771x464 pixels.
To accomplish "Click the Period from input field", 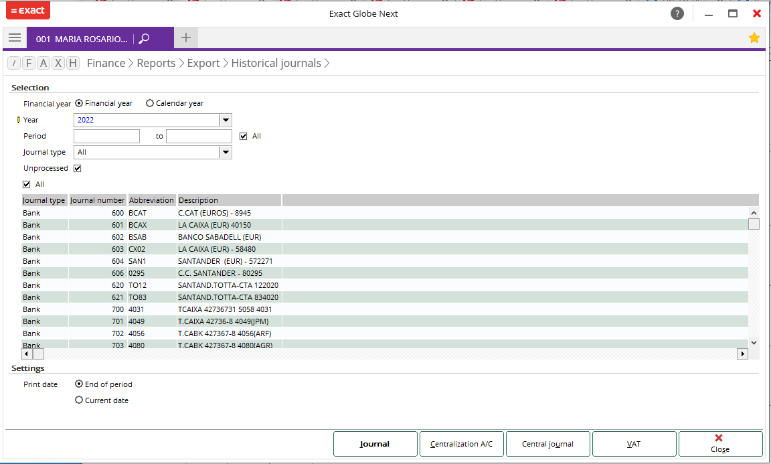I will tap(106, 137).
